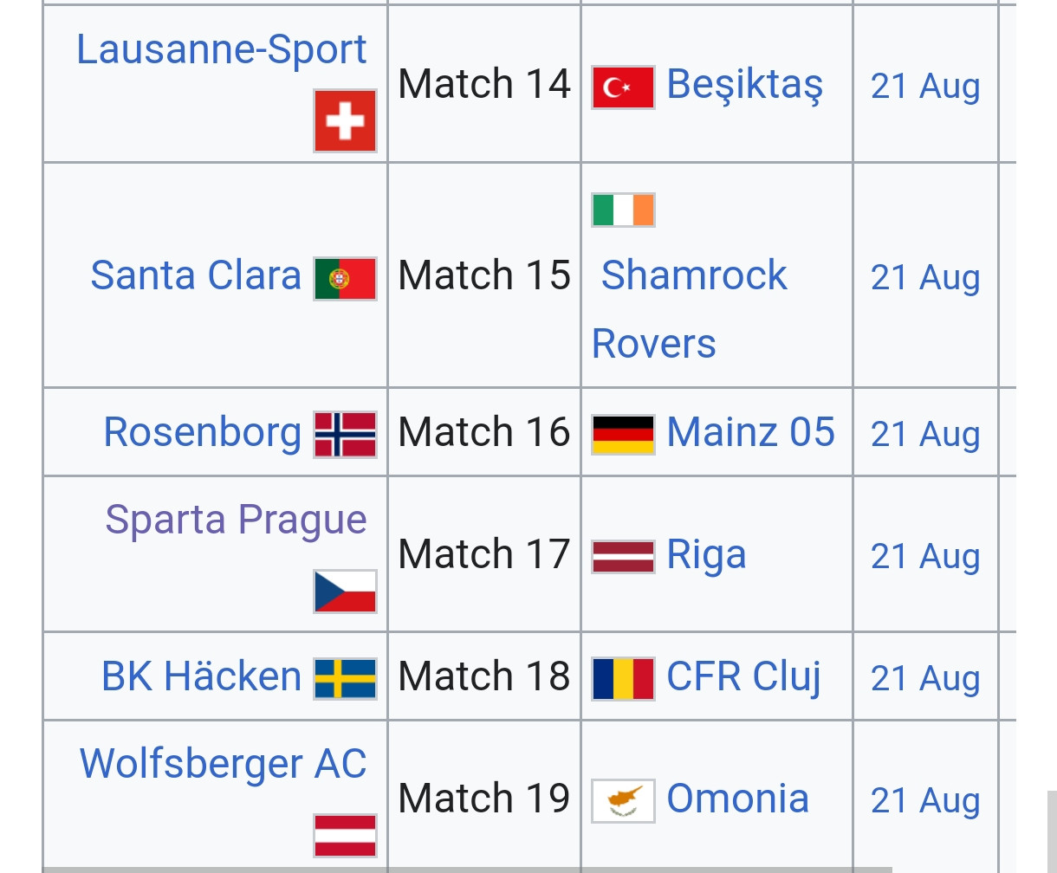Click the Sweden flag next to BK Häcken
The image size is (1057, 873).
[345, 679]
